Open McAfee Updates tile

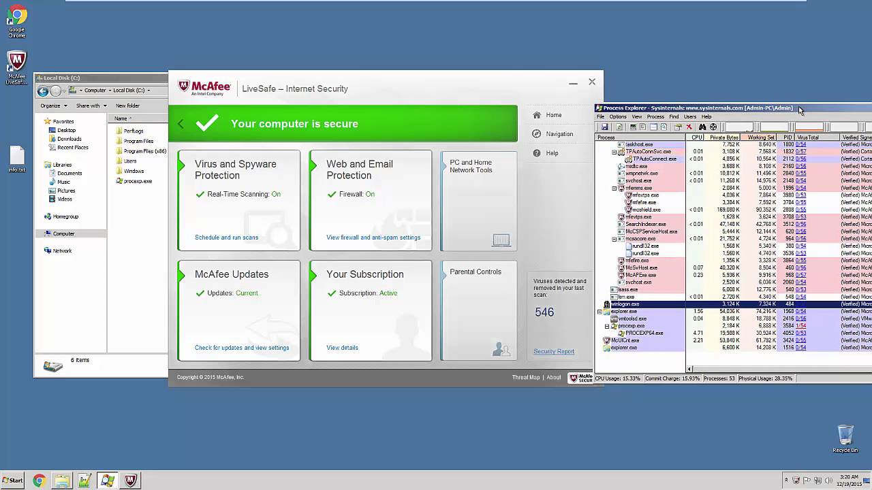tap(238, 310)
